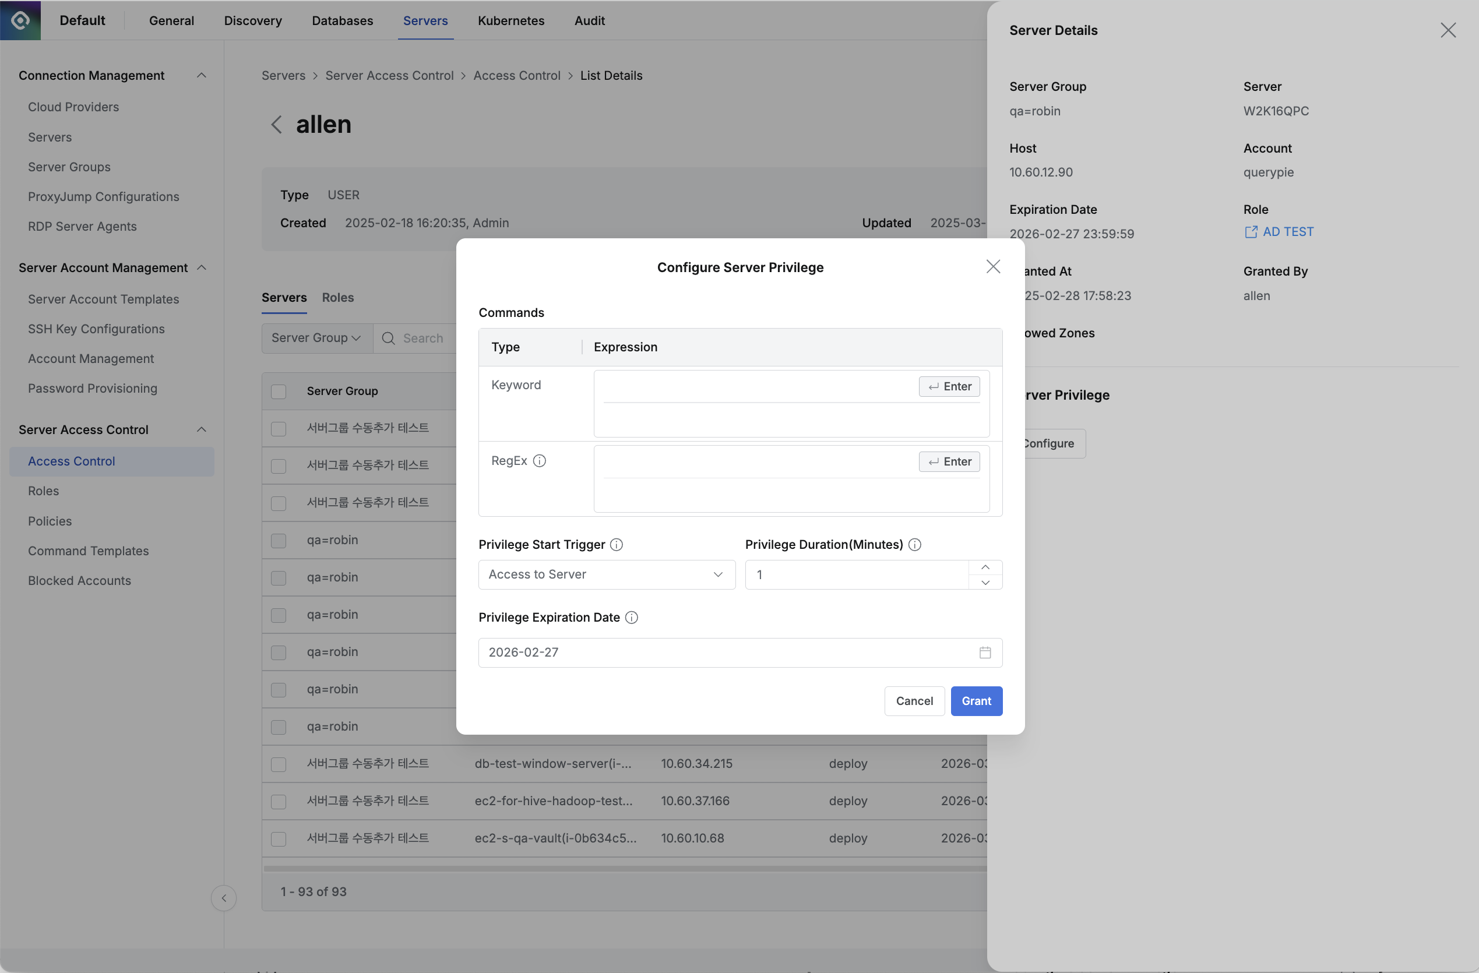This screenshot has width=1479, height=973.
Task: Collapse sidebar with the round arrow button
Action: (224, 898)
